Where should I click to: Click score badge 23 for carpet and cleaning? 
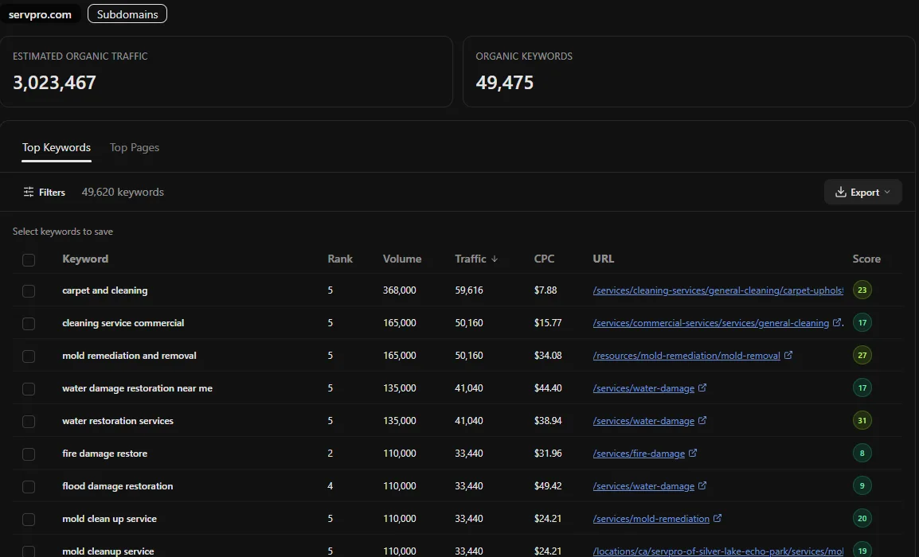(x=862, y=290)
